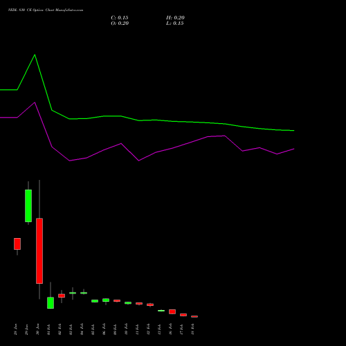This screenshot has width=346, height=346.
Task: Select the '04 Feb' date label
Action: [x=82, y=329]
